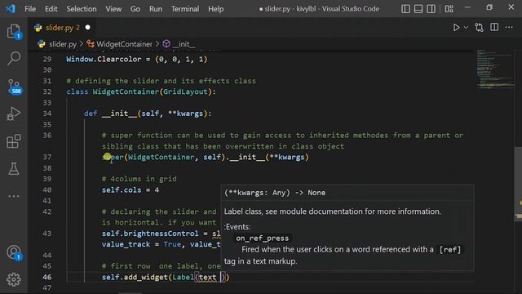Run the Python file with play button
Image resolution: width=522 pixels, height=294 pixels.
click(456, 27)
